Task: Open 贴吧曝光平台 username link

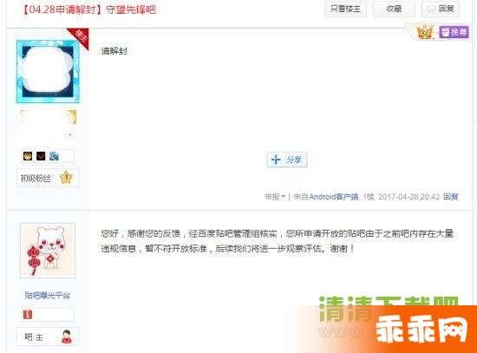Action: 48,295
